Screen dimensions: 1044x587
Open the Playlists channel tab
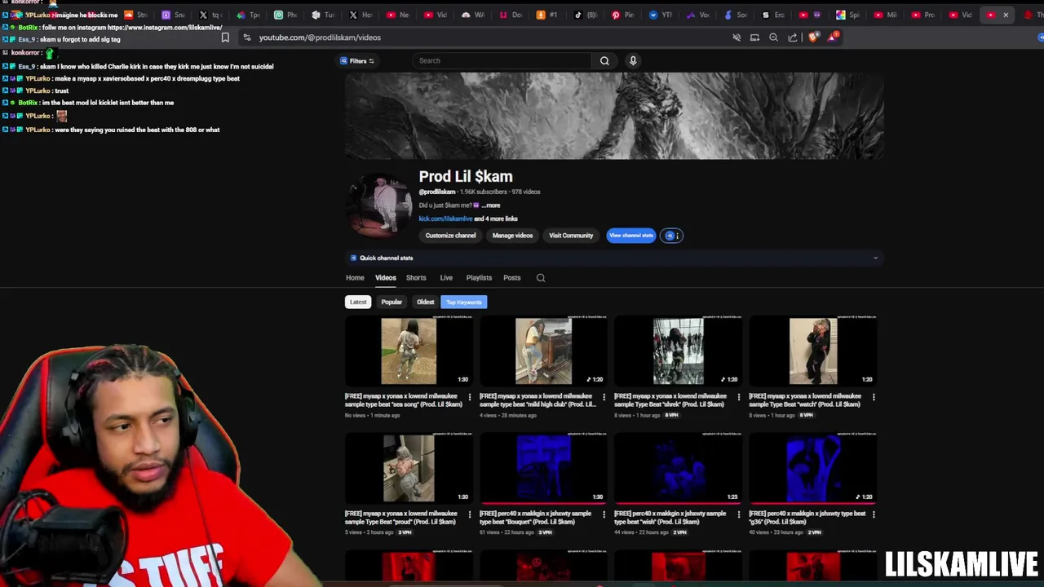point(479,278)
